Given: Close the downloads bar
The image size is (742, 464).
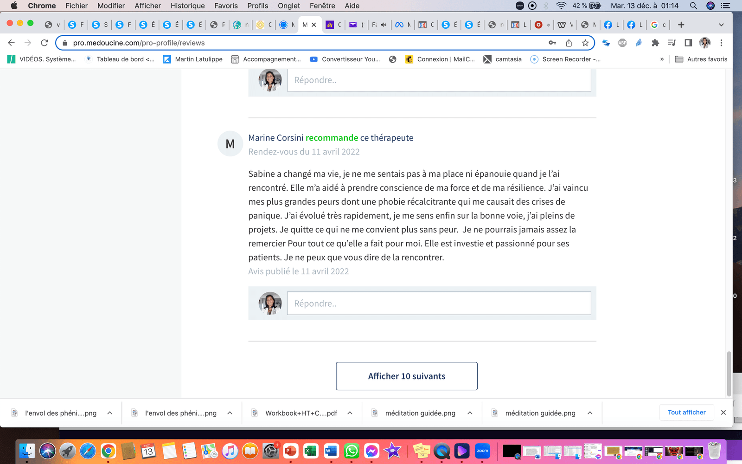Looking at the screenshot, I should tap(723, 412).
